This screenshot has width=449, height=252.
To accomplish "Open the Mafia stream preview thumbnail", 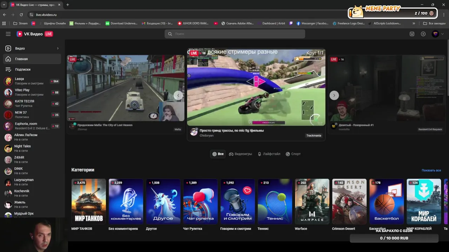I will click(x=126, y=88).
